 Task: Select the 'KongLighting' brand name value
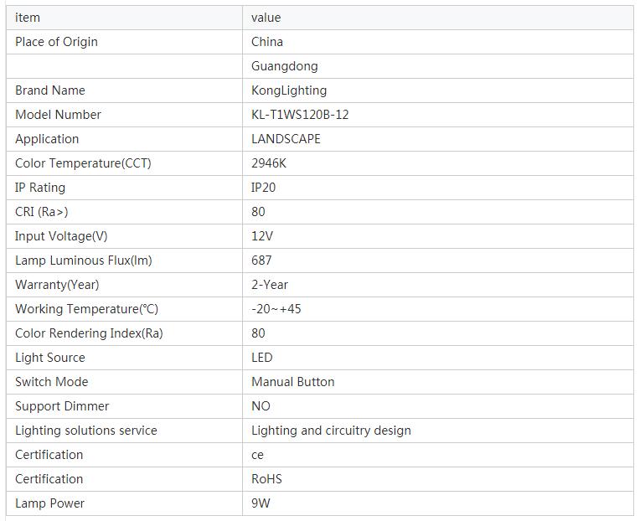tap(289, 90)
